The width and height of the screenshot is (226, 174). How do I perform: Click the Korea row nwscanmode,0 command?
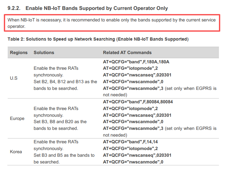pos(133,162)
